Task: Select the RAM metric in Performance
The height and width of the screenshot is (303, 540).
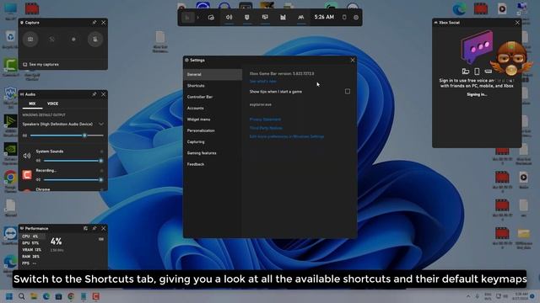Action: point(30,256)
